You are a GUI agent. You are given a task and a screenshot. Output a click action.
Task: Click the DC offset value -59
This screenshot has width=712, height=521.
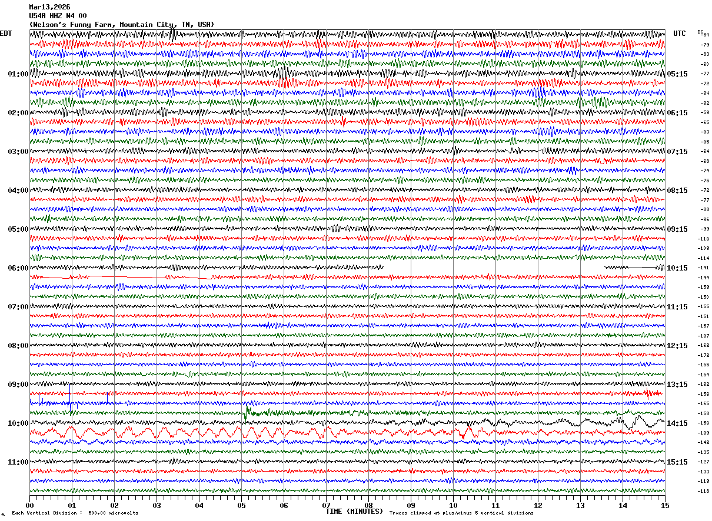(705, 112)
